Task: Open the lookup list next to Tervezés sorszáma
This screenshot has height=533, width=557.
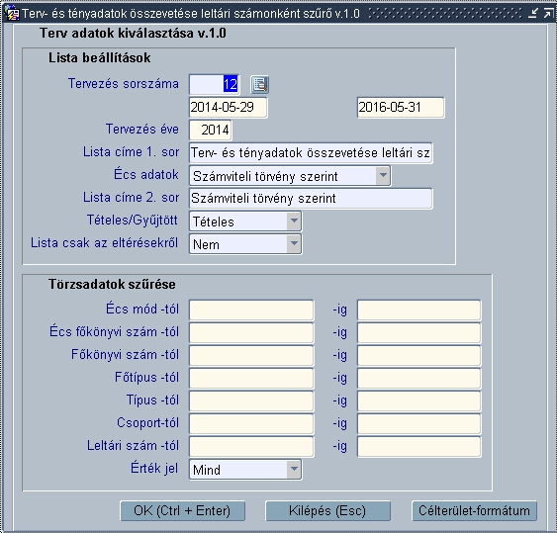Action: coord(259,84)
